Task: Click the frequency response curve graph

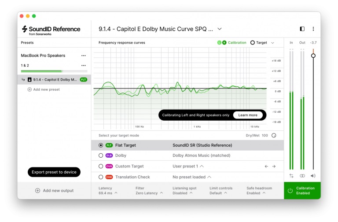Action: pos(180,89)
